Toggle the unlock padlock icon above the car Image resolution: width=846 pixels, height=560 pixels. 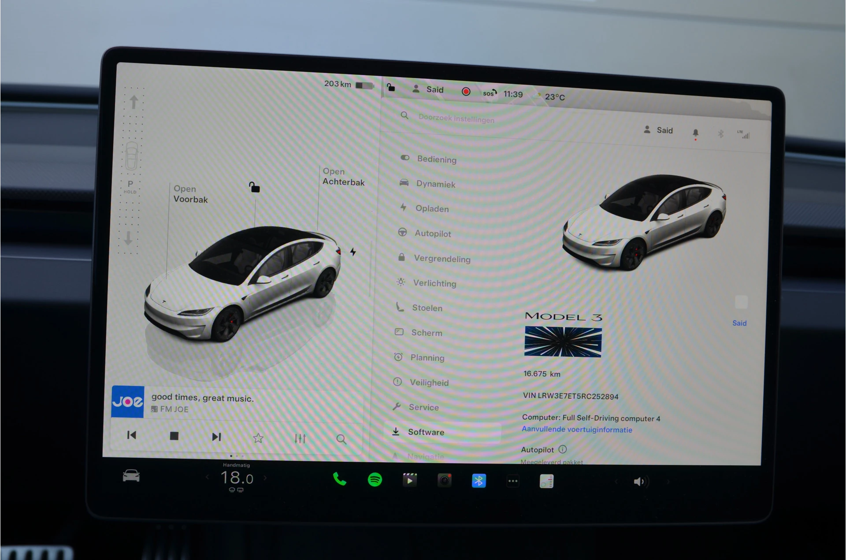pyautogui.click(x=254, y=187)
